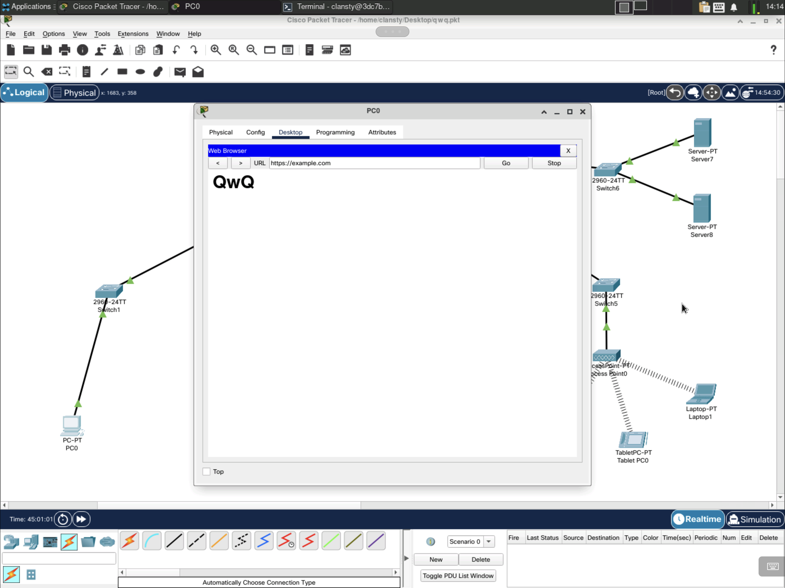This screenshot has width=785, height=588.
Task: Switch to the Programming tab
Action: click(x=335, y=132)
